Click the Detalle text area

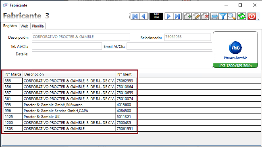click(x=122, y=60)
